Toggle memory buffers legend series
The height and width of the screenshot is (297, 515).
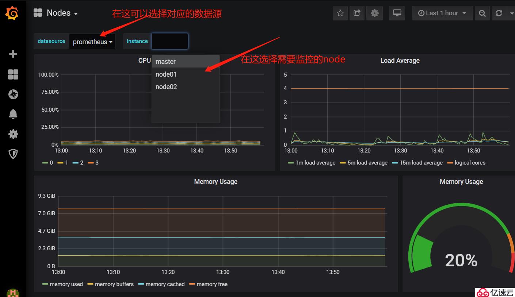tap(111, 284)
